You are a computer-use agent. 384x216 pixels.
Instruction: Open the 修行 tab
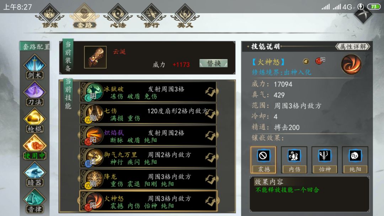151,16
